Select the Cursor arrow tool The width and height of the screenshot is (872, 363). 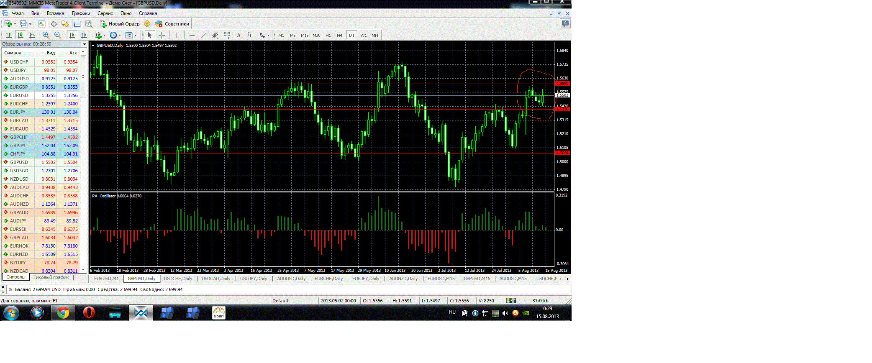(x=150, y=35)
